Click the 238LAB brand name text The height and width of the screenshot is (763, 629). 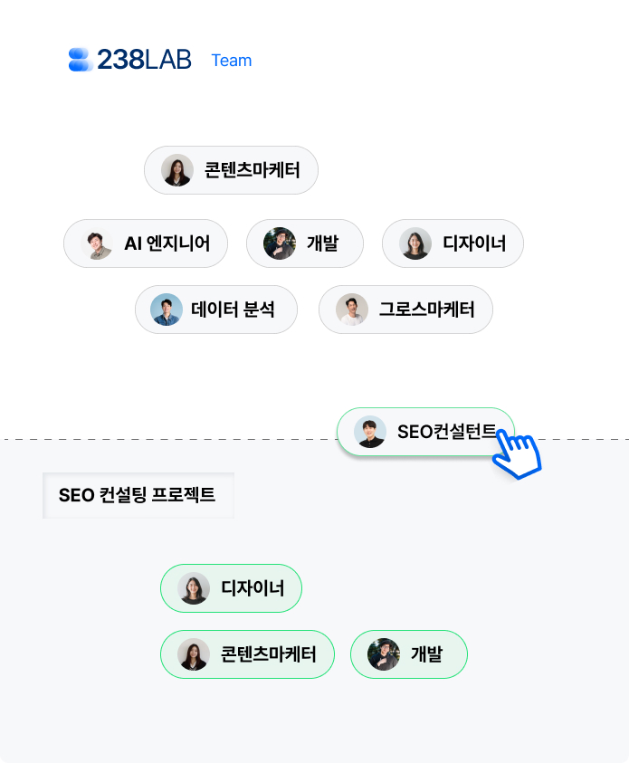pos(144,60)
